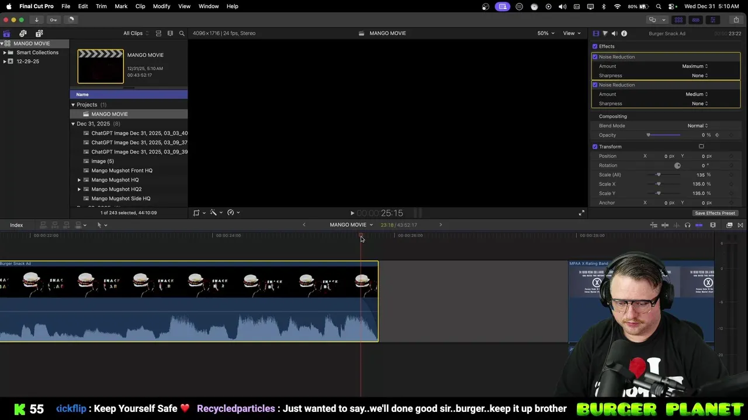Show or hide the Inspector panel
748x420 pixels.
(x=712, y=20)
